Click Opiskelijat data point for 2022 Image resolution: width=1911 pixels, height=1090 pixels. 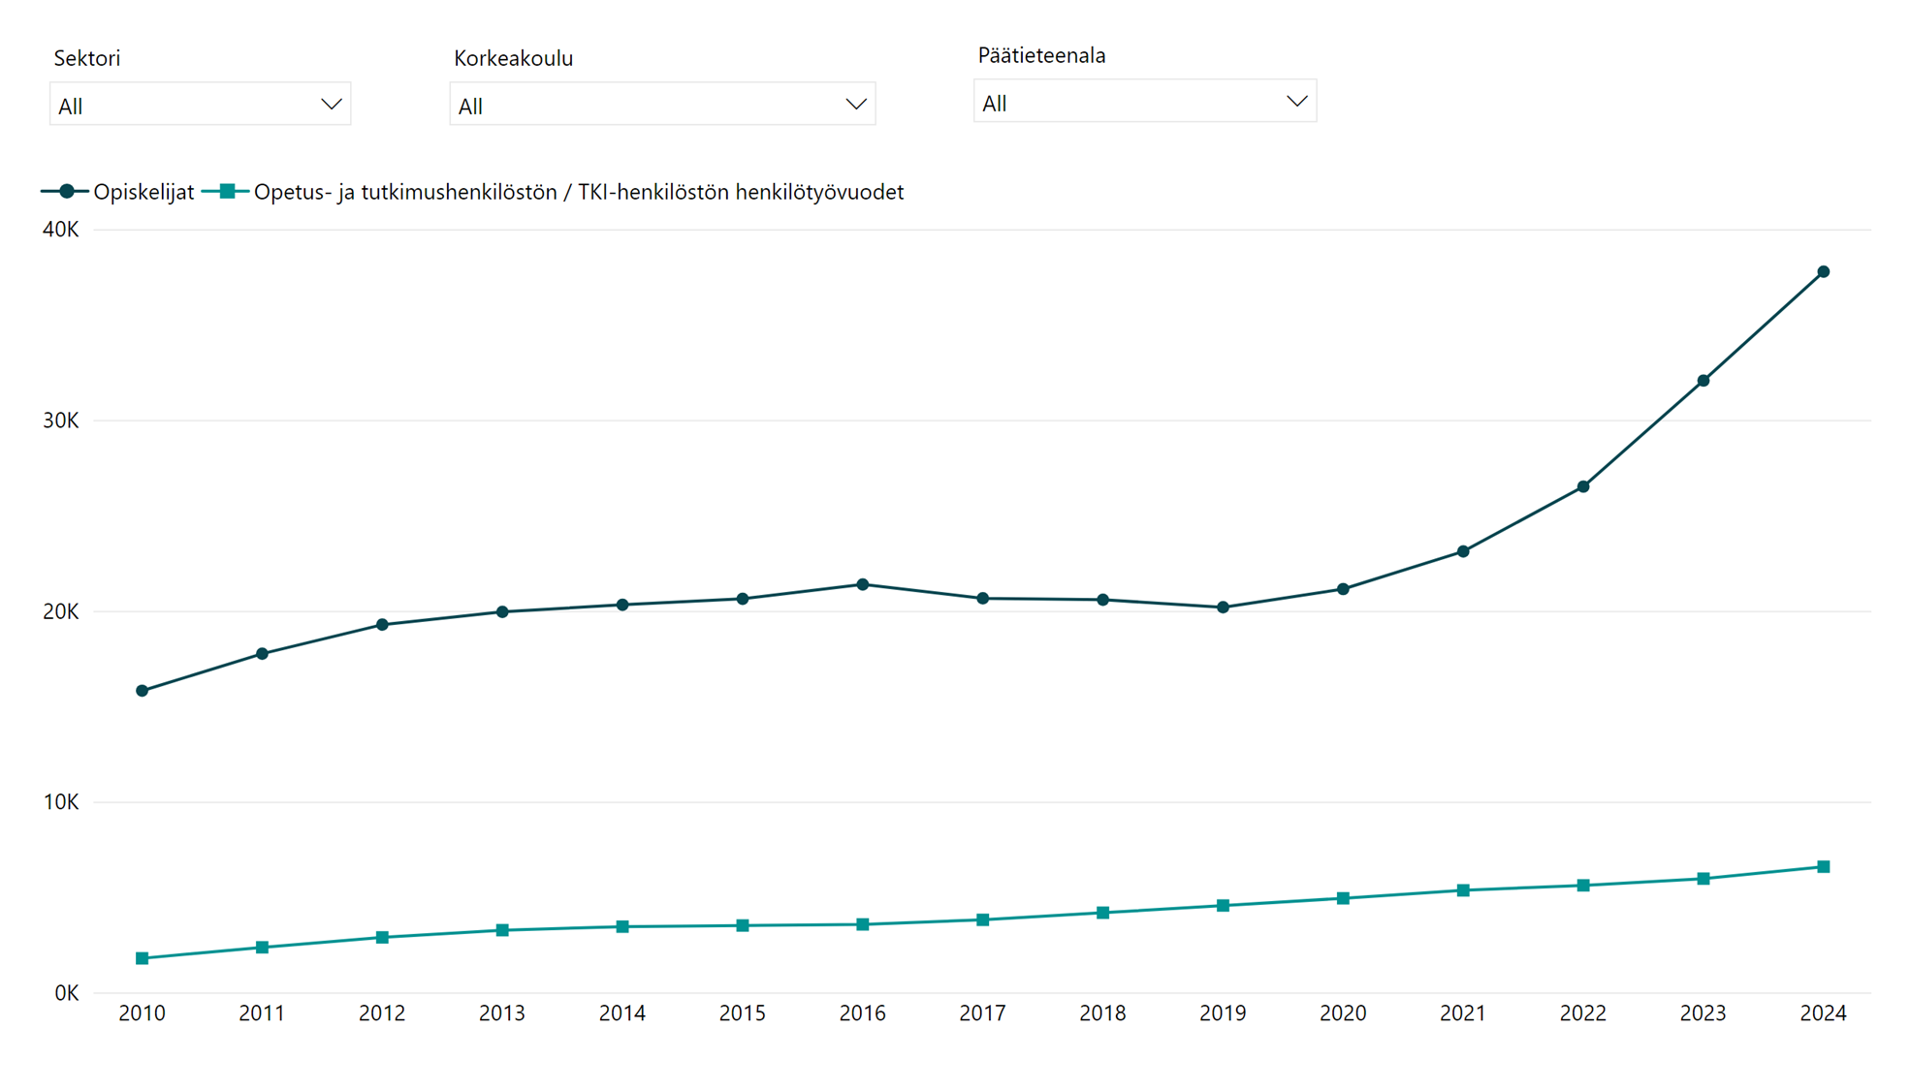1583,486
